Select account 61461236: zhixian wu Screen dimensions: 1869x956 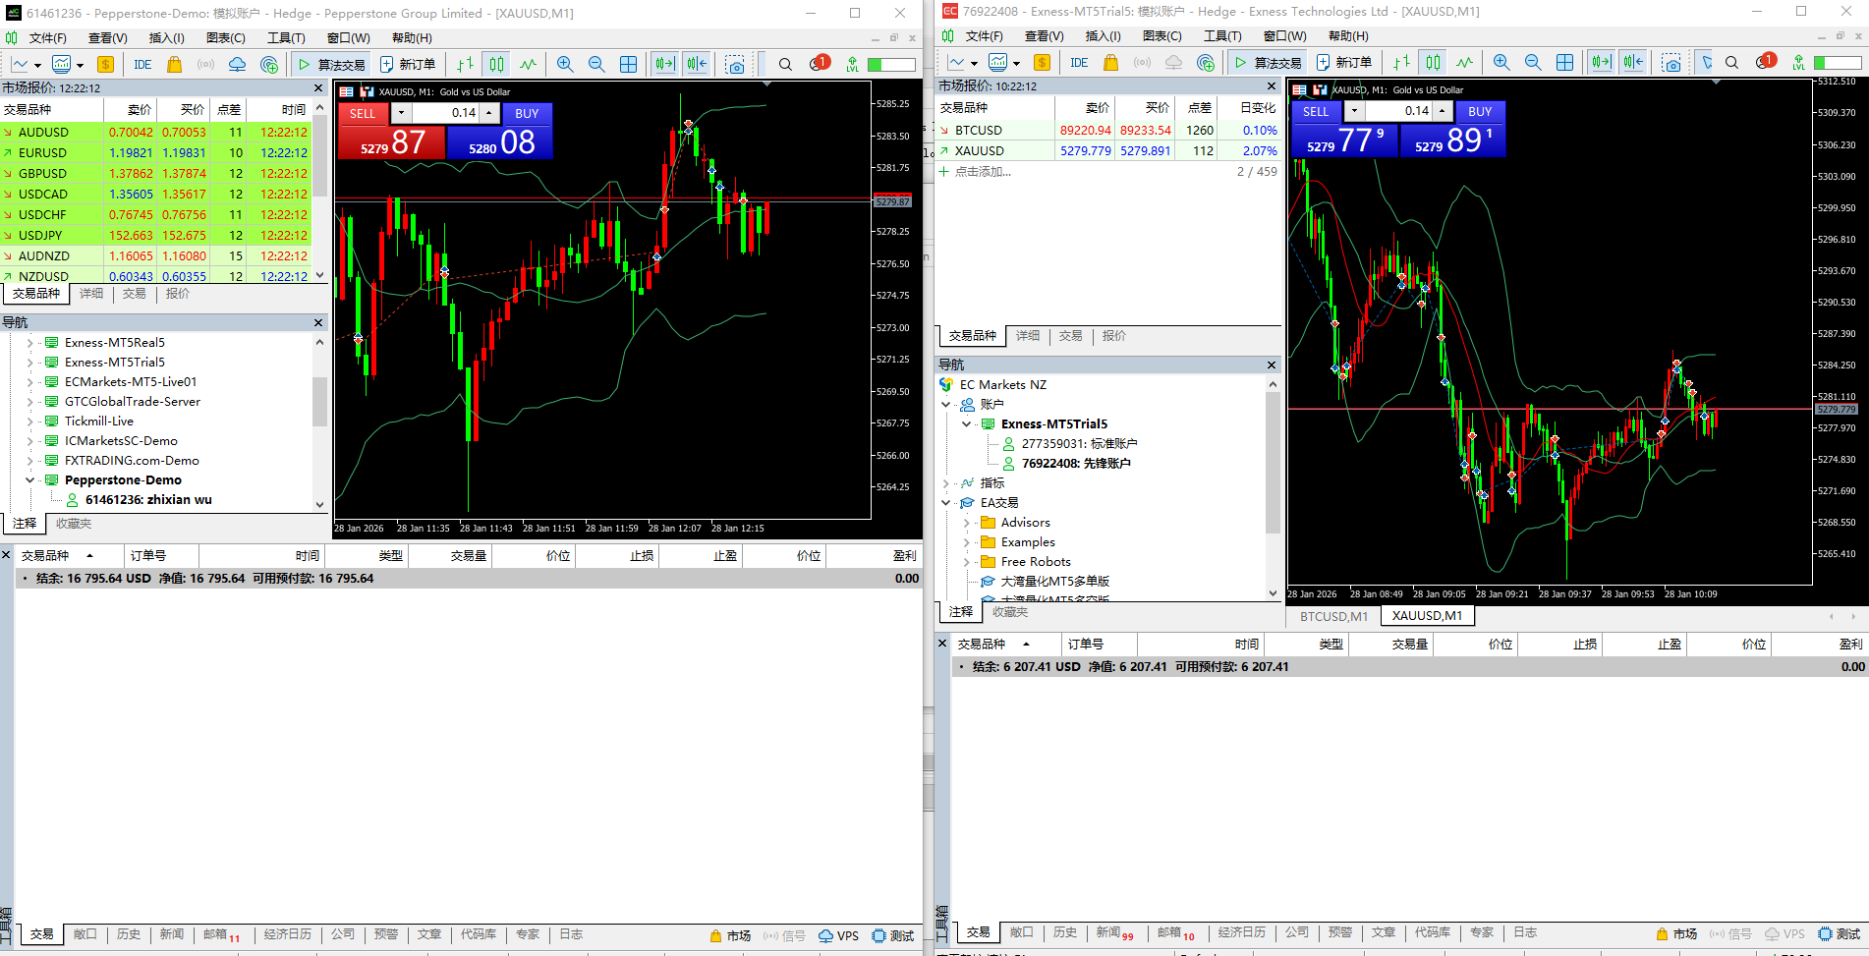148,500
